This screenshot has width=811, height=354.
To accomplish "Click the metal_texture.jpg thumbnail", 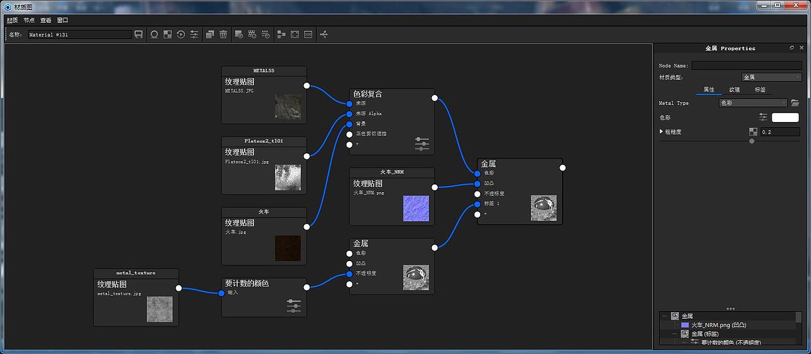I will 160,309.
